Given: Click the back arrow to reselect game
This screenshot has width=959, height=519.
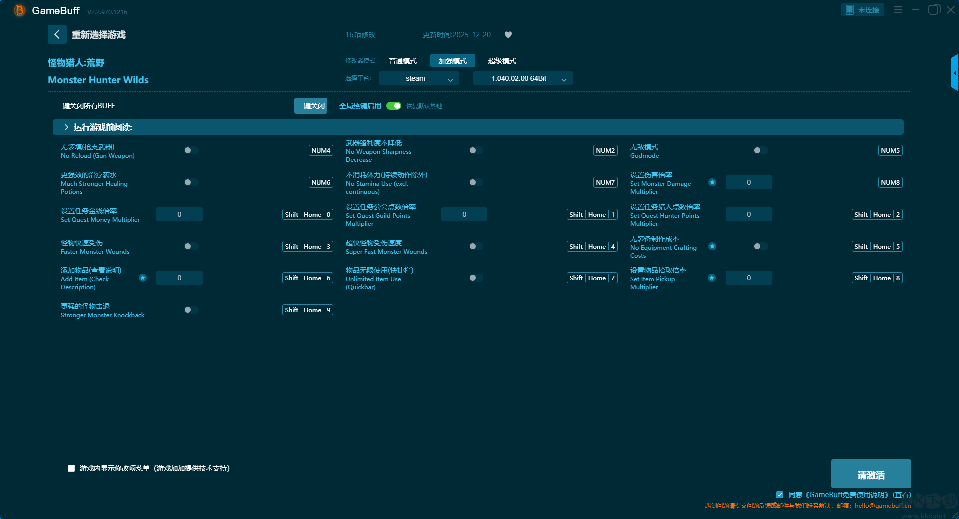Looking at the screenshot, I should coord(57,34).
